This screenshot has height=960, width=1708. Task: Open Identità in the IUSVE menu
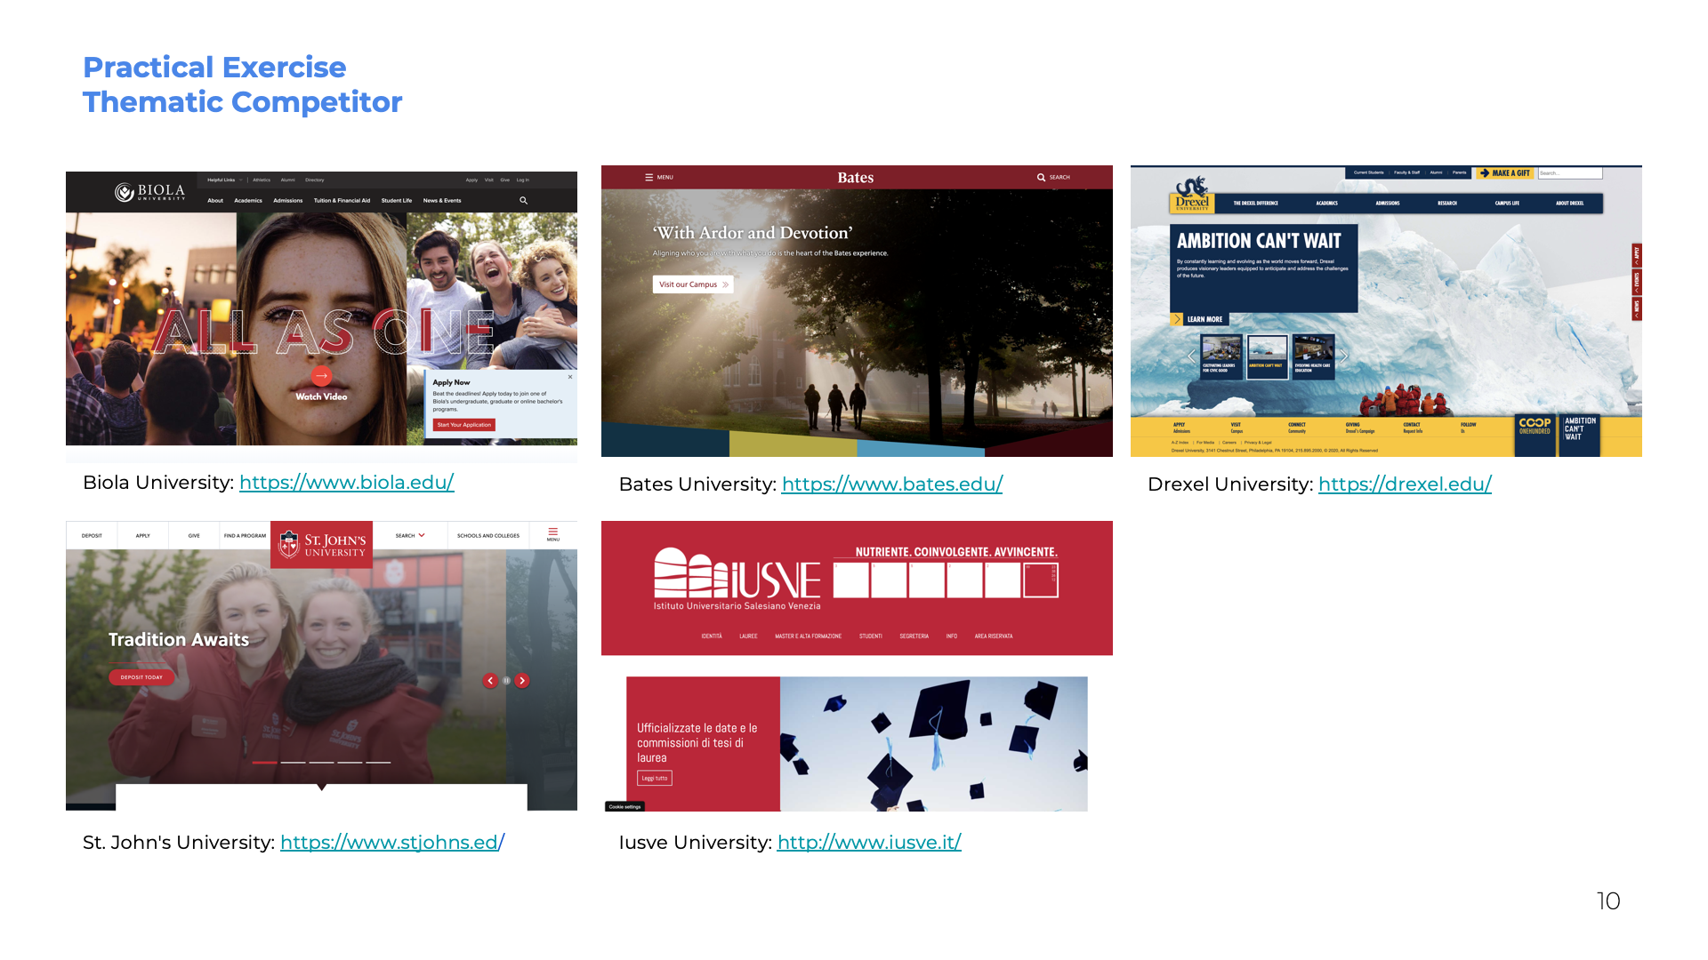(x=712, y=636)
